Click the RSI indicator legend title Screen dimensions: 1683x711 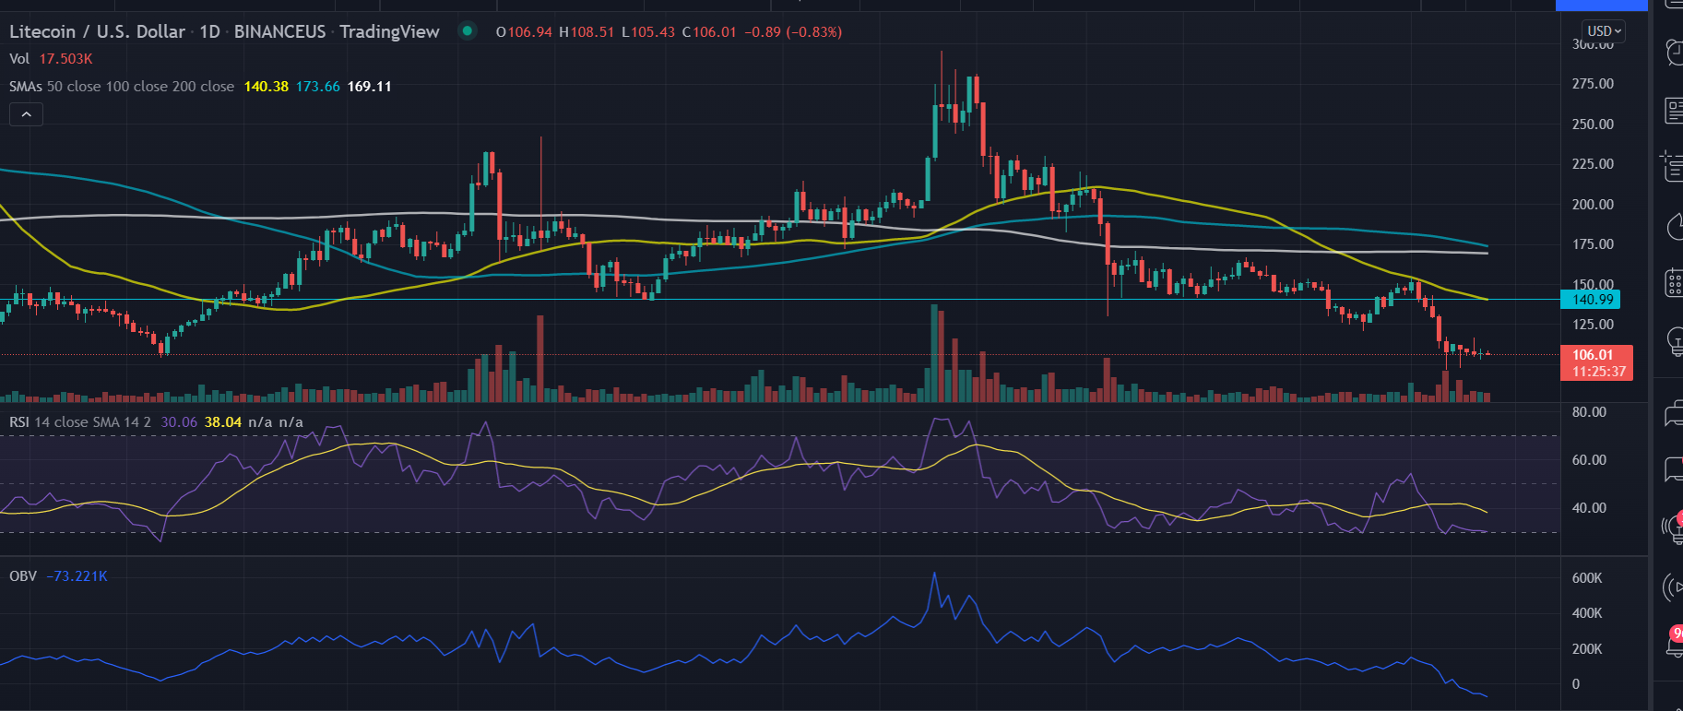tap(19, 422)
